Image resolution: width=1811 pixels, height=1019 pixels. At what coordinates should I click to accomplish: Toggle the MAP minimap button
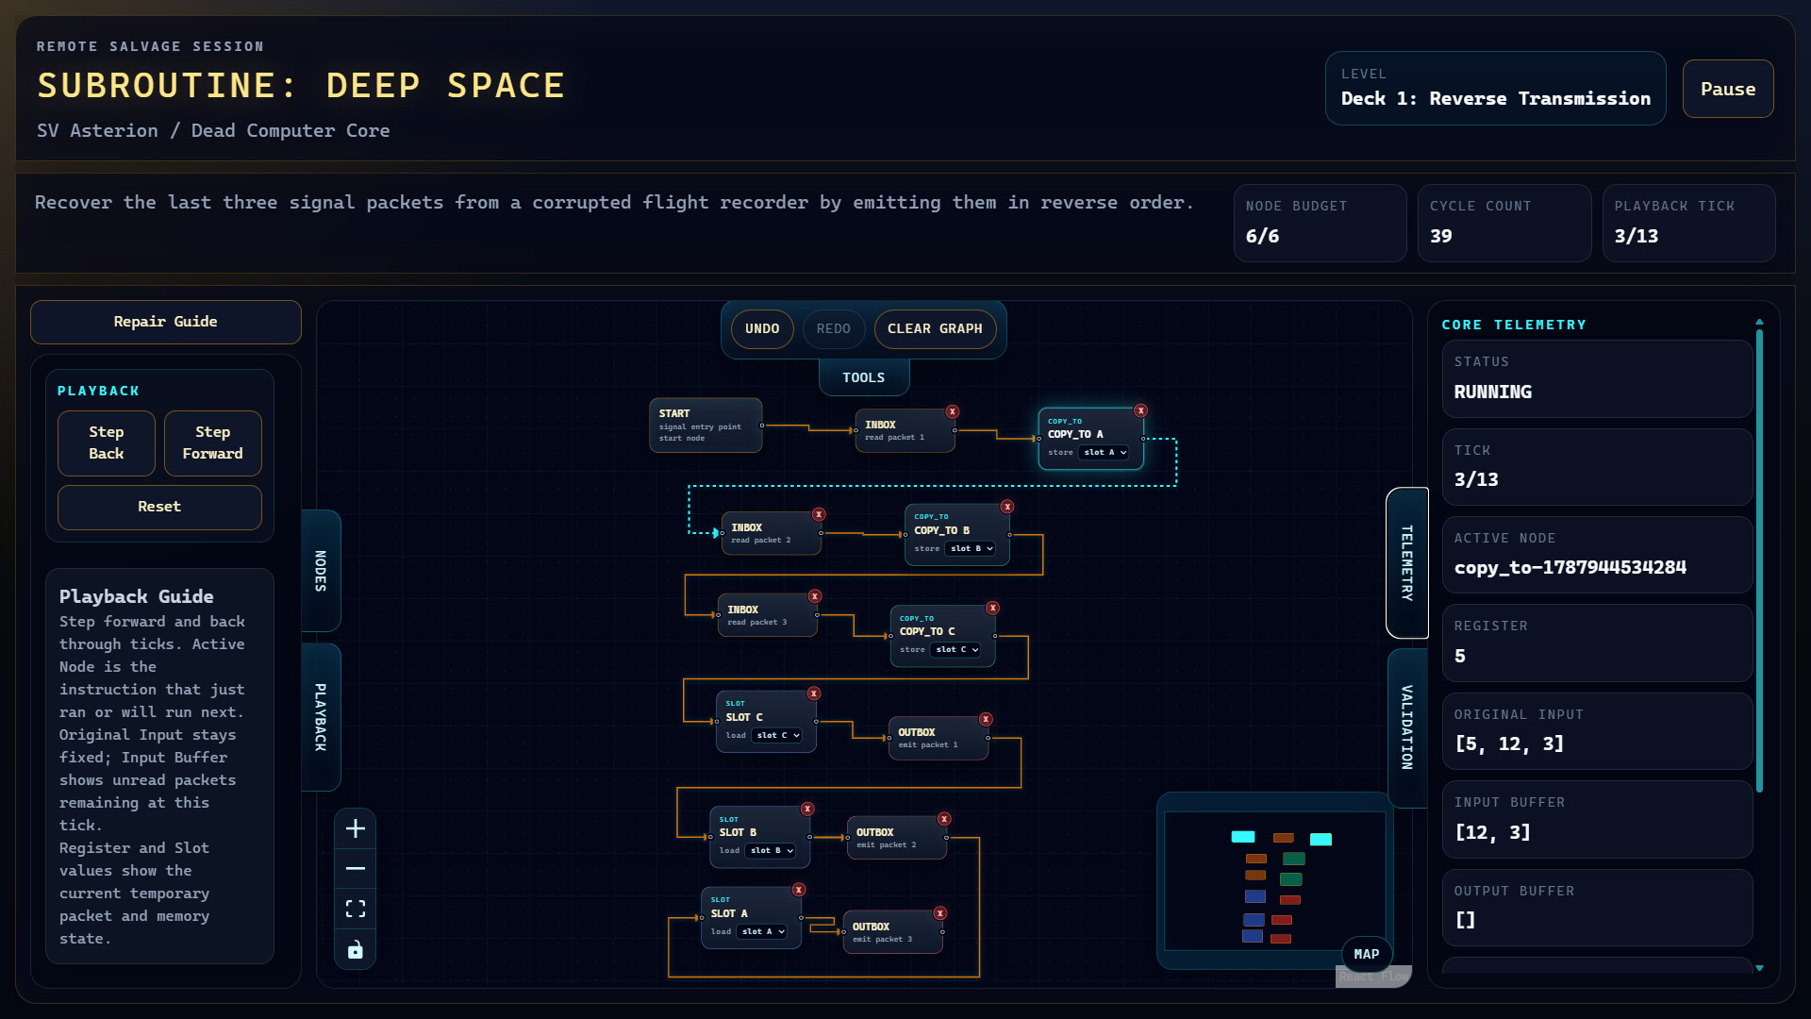(x=1367, y=955)
